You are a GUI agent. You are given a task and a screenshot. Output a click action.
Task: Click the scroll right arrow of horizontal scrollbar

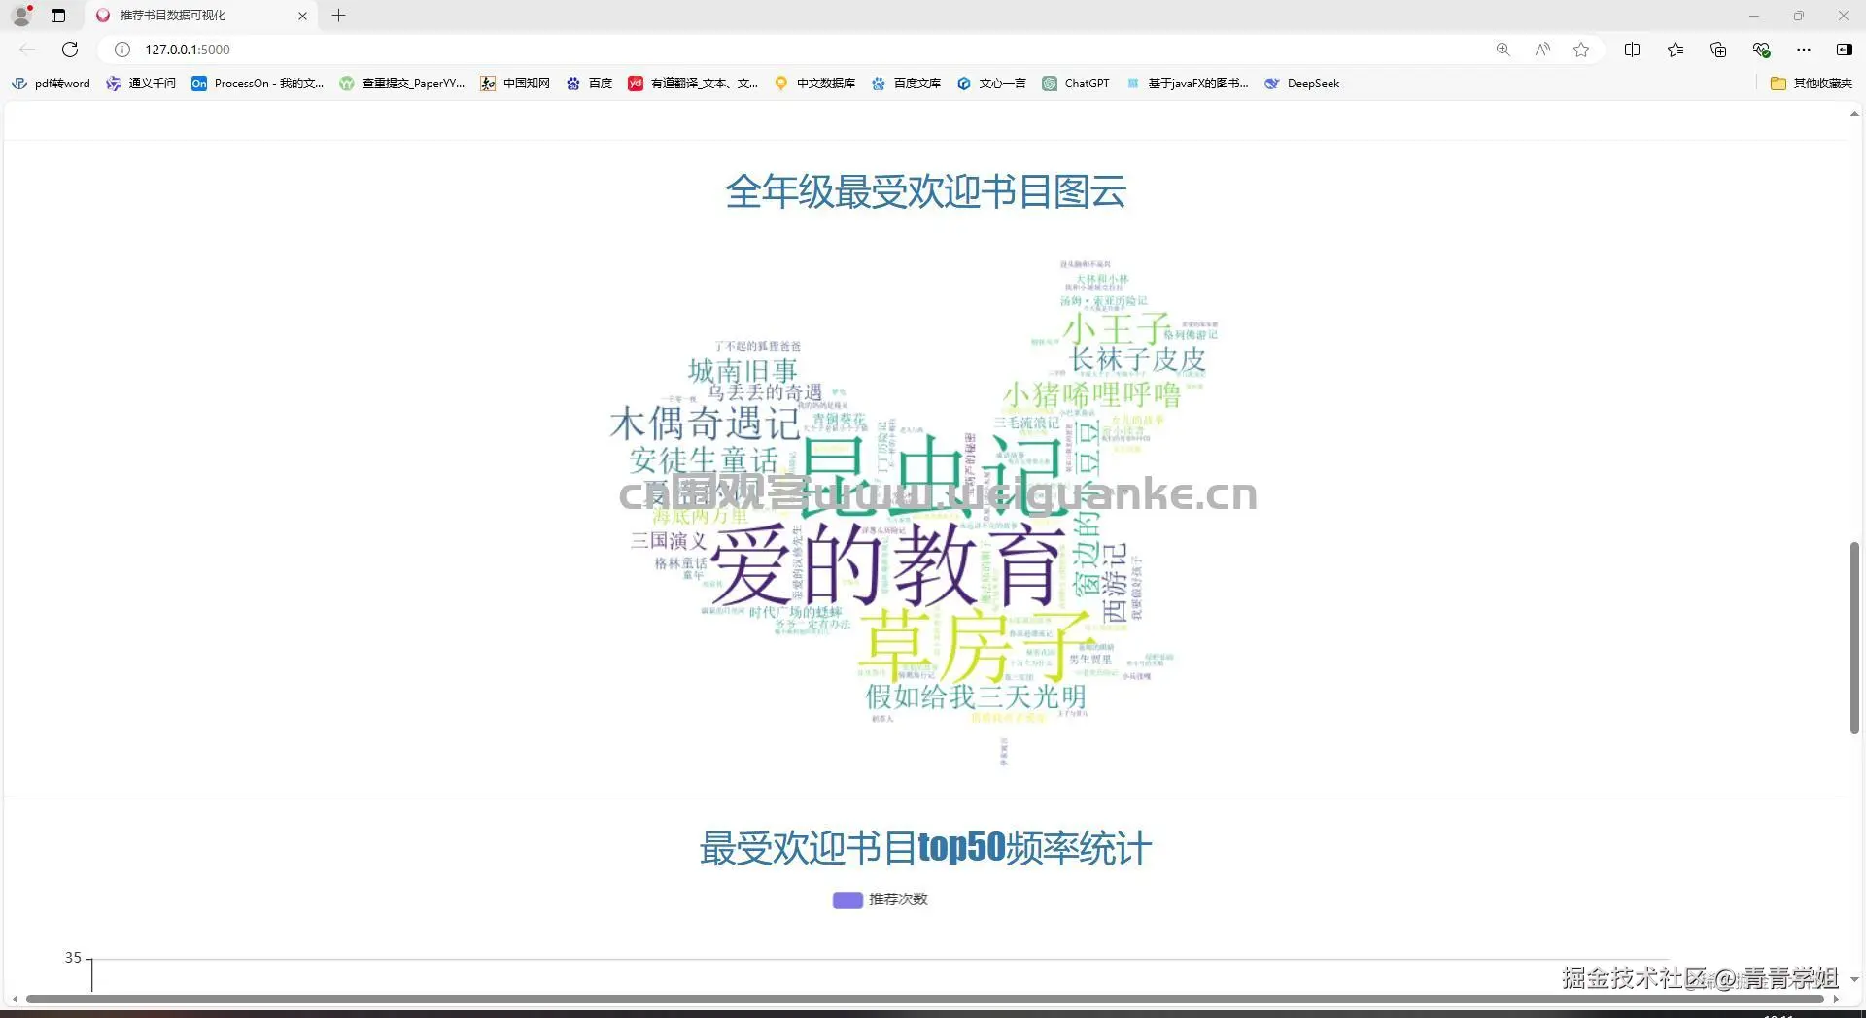[1835, 999]
